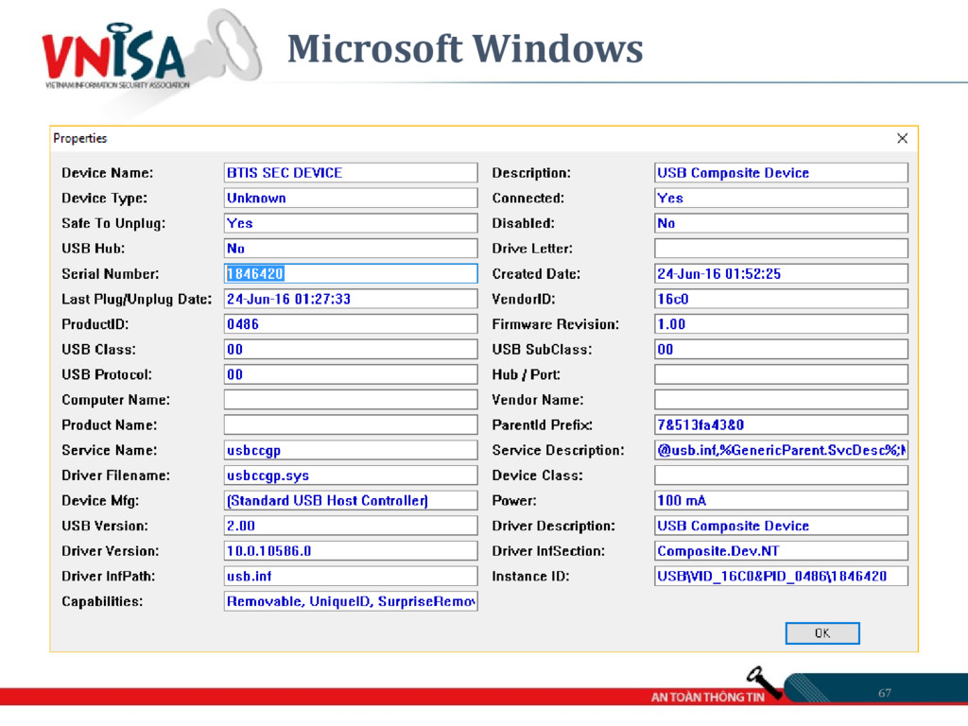The image size is (968, 726).
Task: Click the VendorID field '16c0'
Action: [781, 299]
